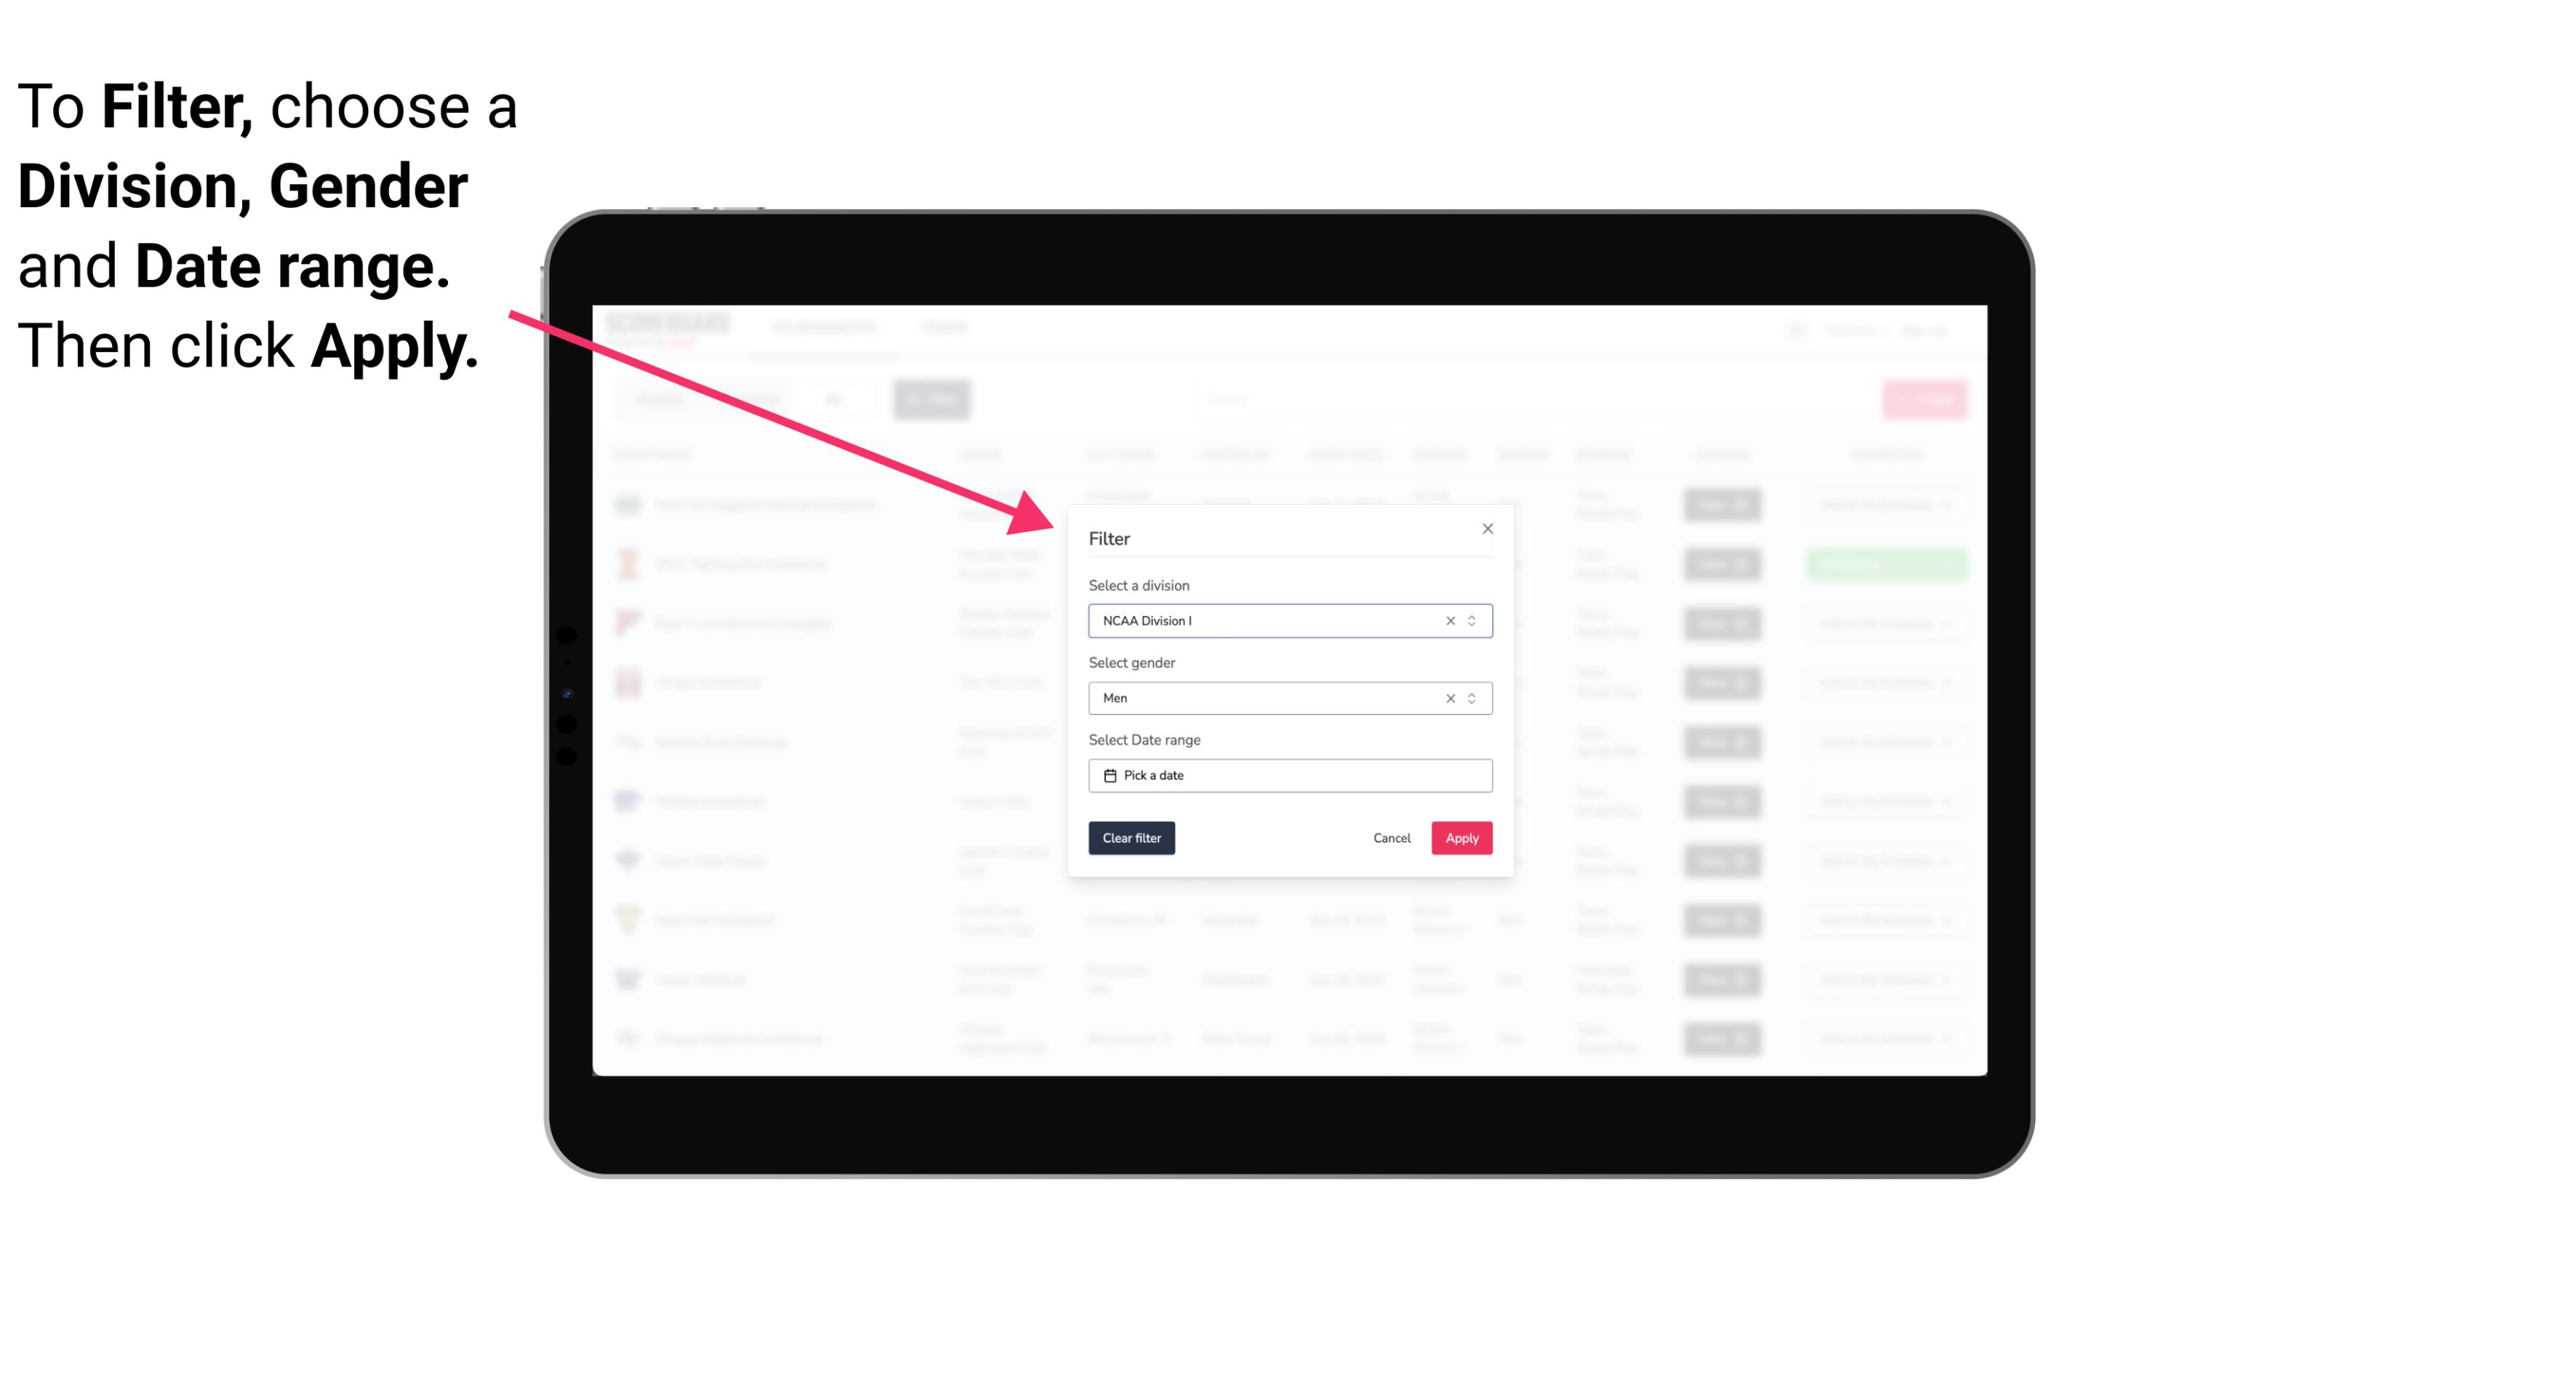
Task: Open Filter dialog from background table
Action: [x=935, y=399]
